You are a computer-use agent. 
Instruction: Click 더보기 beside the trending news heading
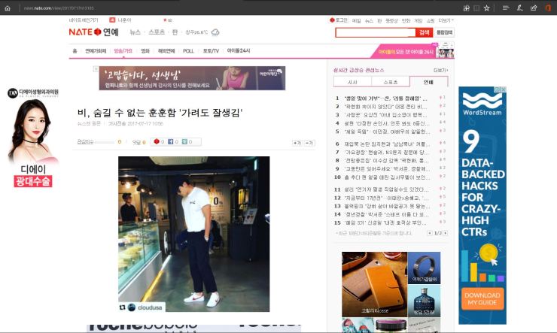(440, 70)
